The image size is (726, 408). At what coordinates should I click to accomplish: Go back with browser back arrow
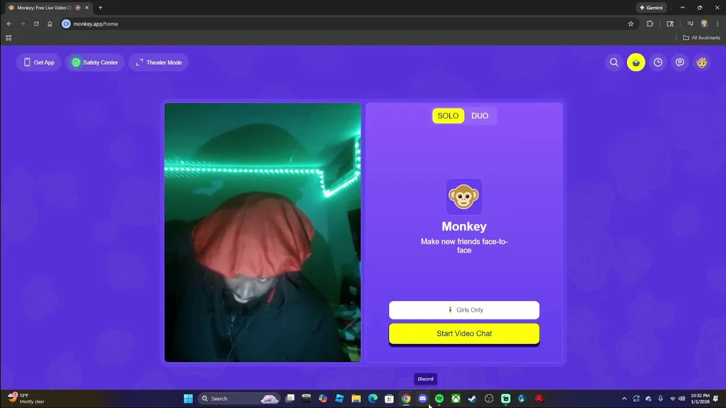pos(9,24)
